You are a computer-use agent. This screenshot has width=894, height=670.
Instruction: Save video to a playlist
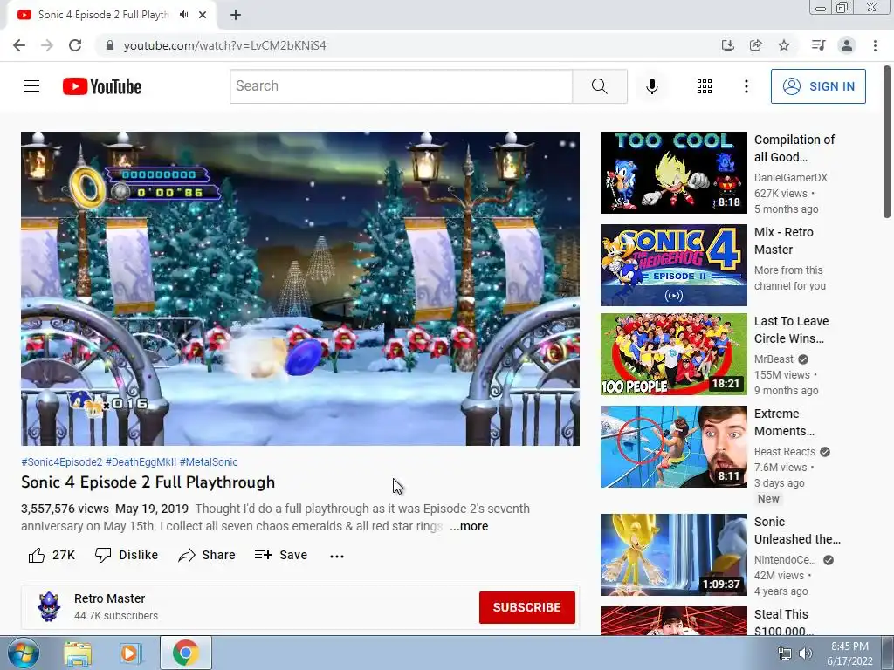click(x=280, y=555)
